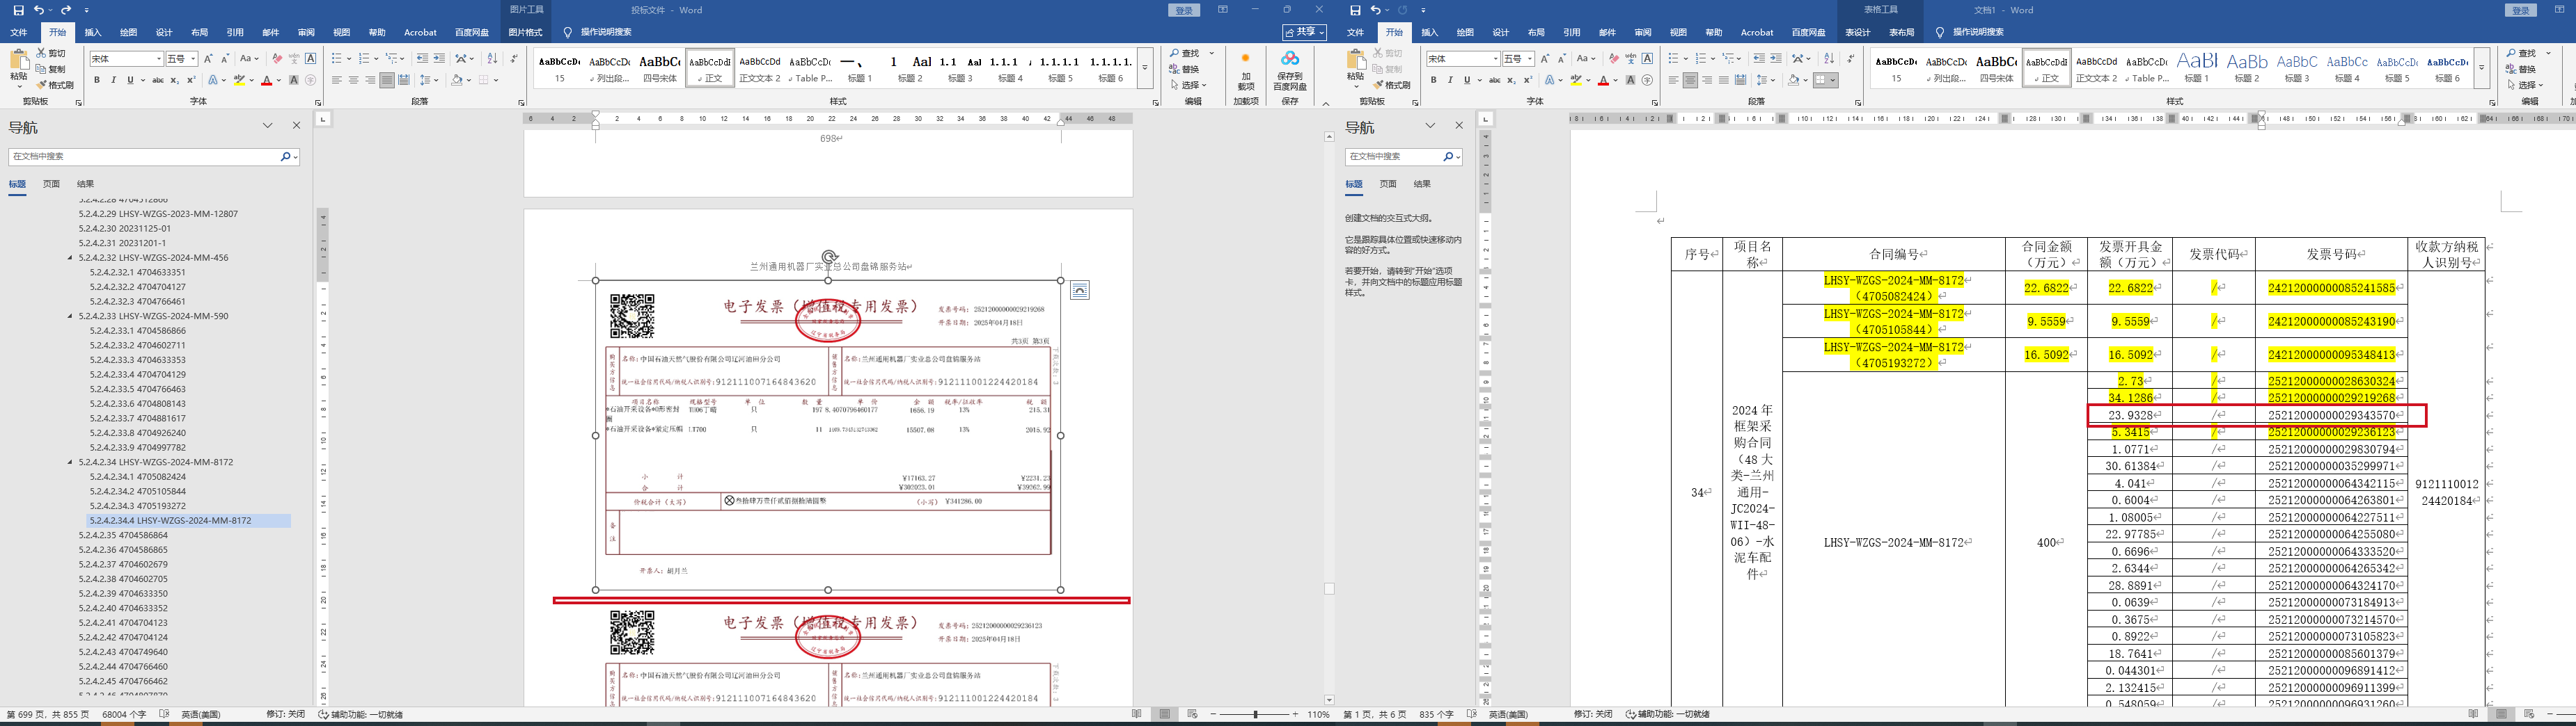Click the 格式刷 format painter in the 投标文件 window
Image resolution: width=2576 pixels, height=726 pixels.
55,85
